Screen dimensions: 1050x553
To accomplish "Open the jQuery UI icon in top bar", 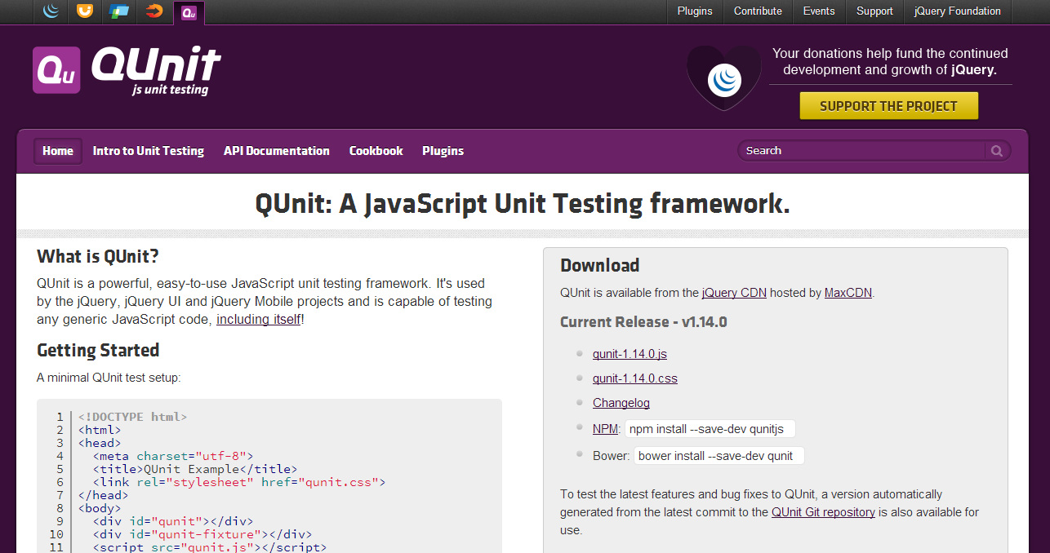I will tap(84, 11).
